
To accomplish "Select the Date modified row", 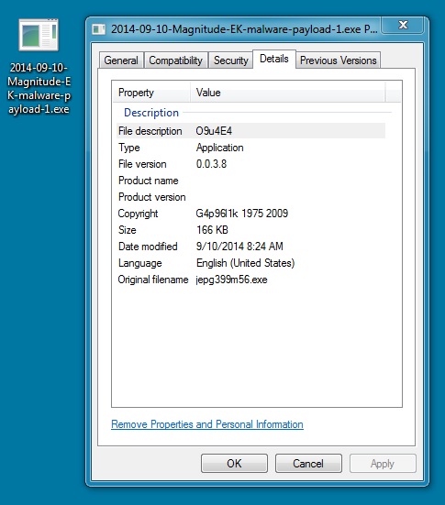I will click(x=250, y=247).
